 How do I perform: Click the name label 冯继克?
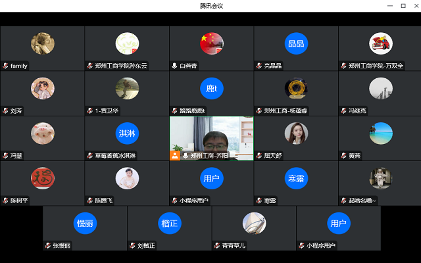[357, 110]
